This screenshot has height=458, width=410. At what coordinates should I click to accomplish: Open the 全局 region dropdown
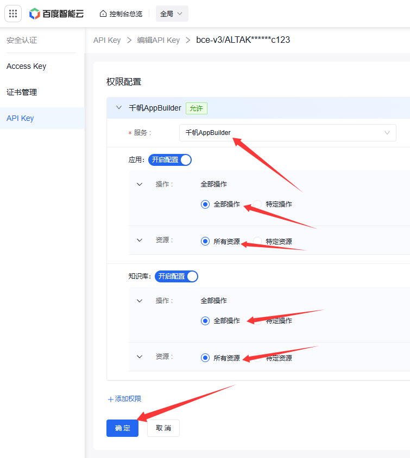(x=172, y=14)
